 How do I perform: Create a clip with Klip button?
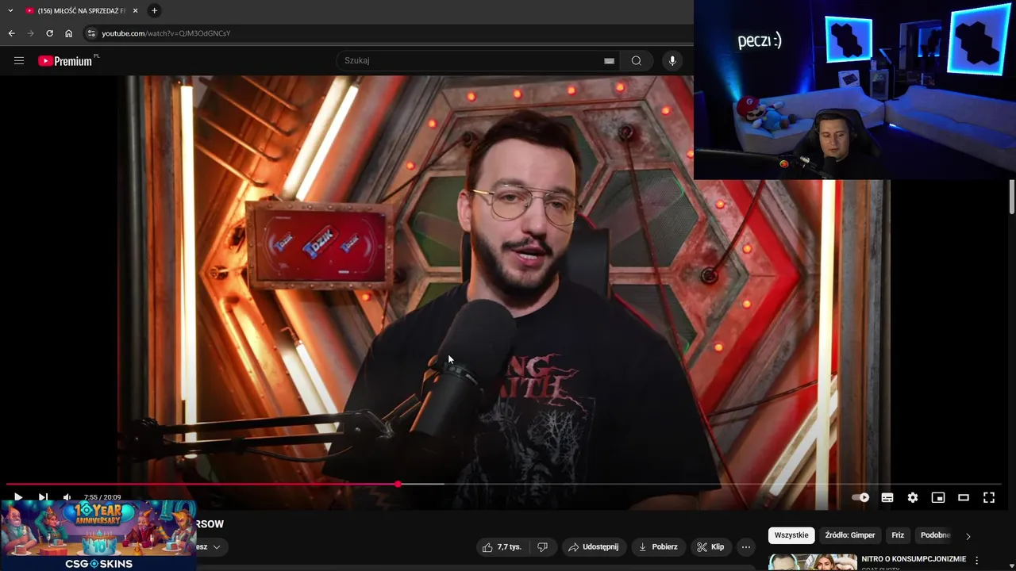(710, 546)
